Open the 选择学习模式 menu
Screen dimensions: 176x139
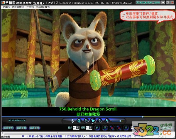pos(43,7)
